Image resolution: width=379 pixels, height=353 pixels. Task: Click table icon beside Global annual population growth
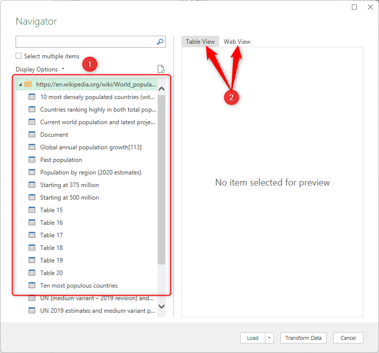pos(32,147)
